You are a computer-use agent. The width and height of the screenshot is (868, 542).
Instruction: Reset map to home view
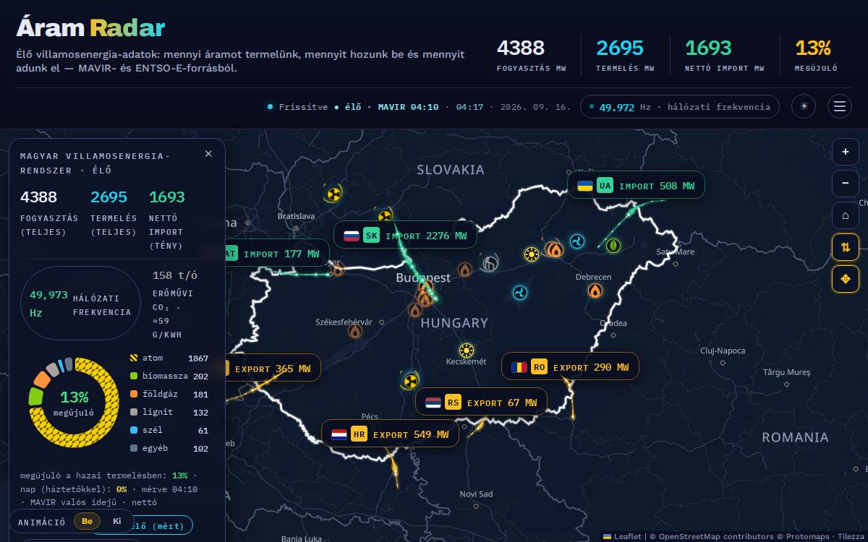click(846, 215)
